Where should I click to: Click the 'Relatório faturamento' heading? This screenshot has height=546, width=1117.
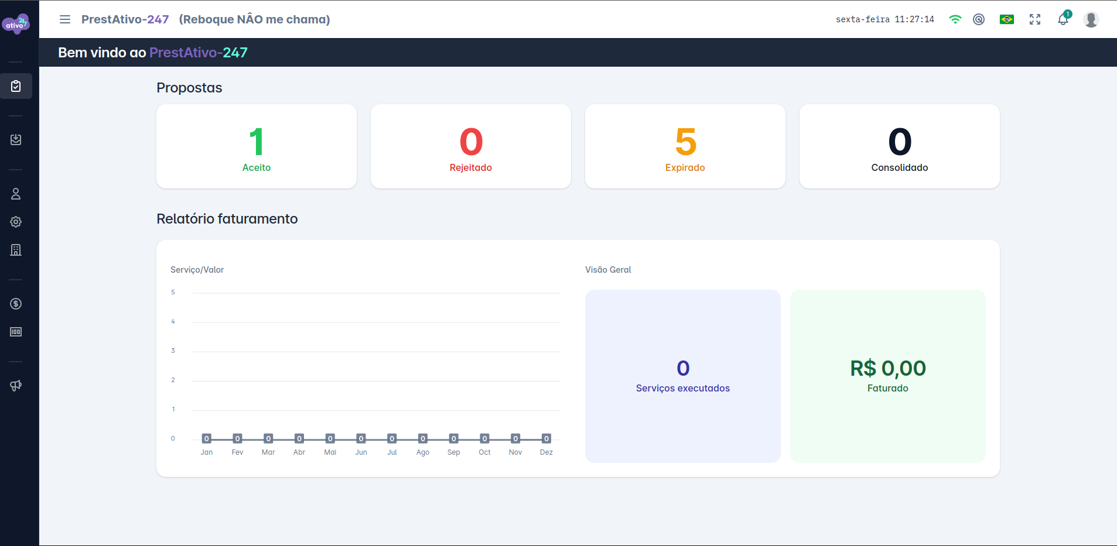[227, 219]
